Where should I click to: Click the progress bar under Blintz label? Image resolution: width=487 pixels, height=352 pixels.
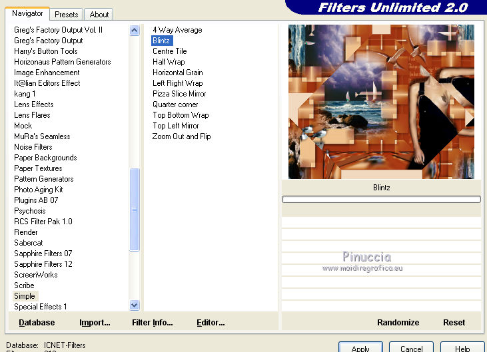click(x=381, y=199)
